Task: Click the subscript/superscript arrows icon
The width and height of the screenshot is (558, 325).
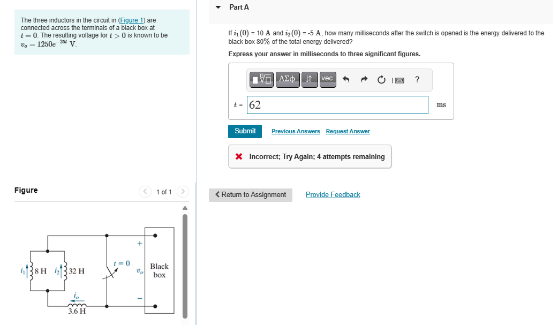Action: pyautogui.click(x=309, y=79)
